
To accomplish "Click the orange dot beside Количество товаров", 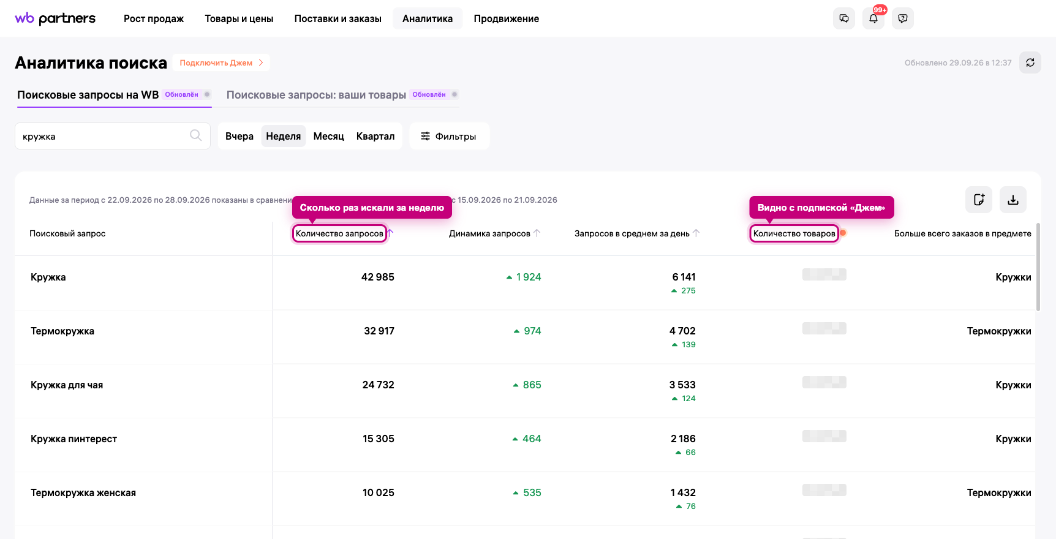I will coord(843,233).
